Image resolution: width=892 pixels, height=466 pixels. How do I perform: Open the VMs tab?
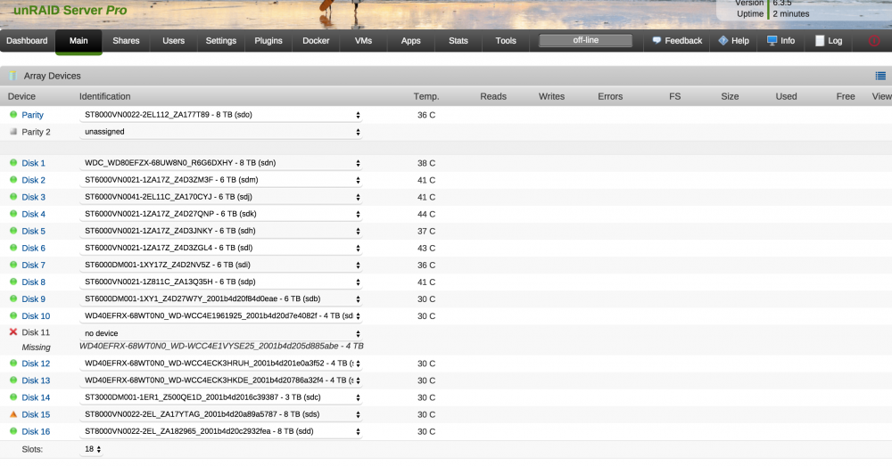click(x=363, y=41)
